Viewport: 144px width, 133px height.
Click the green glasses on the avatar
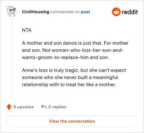coord(12,10)
